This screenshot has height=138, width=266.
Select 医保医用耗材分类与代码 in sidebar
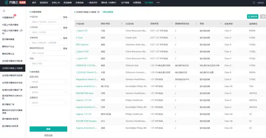coord(13,97)
